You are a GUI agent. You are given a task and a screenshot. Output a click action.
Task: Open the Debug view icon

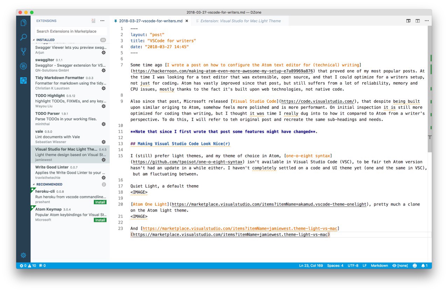(x=23, y=66)
